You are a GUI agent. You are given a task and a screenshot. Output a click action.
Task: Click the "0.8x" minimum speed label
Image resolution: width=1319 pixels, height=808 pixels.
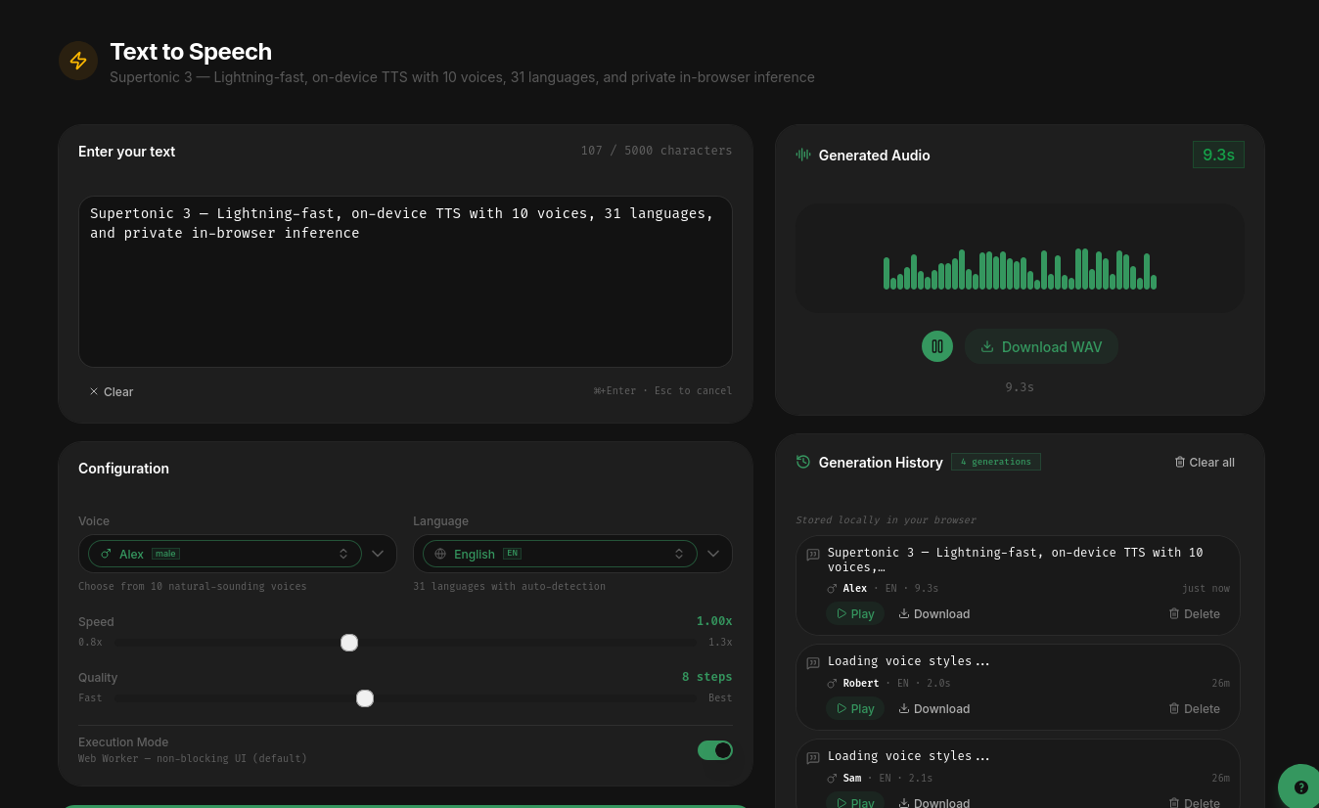point(90,643)
